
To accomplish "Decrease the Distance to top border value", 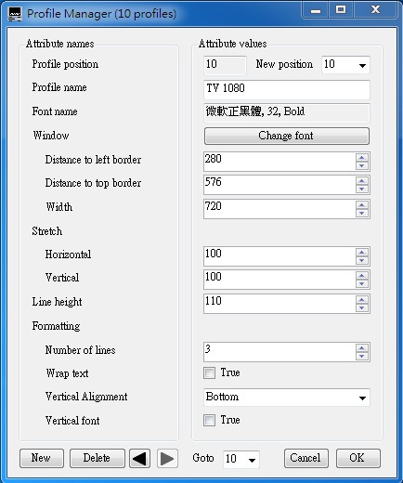I will (362, 189).
